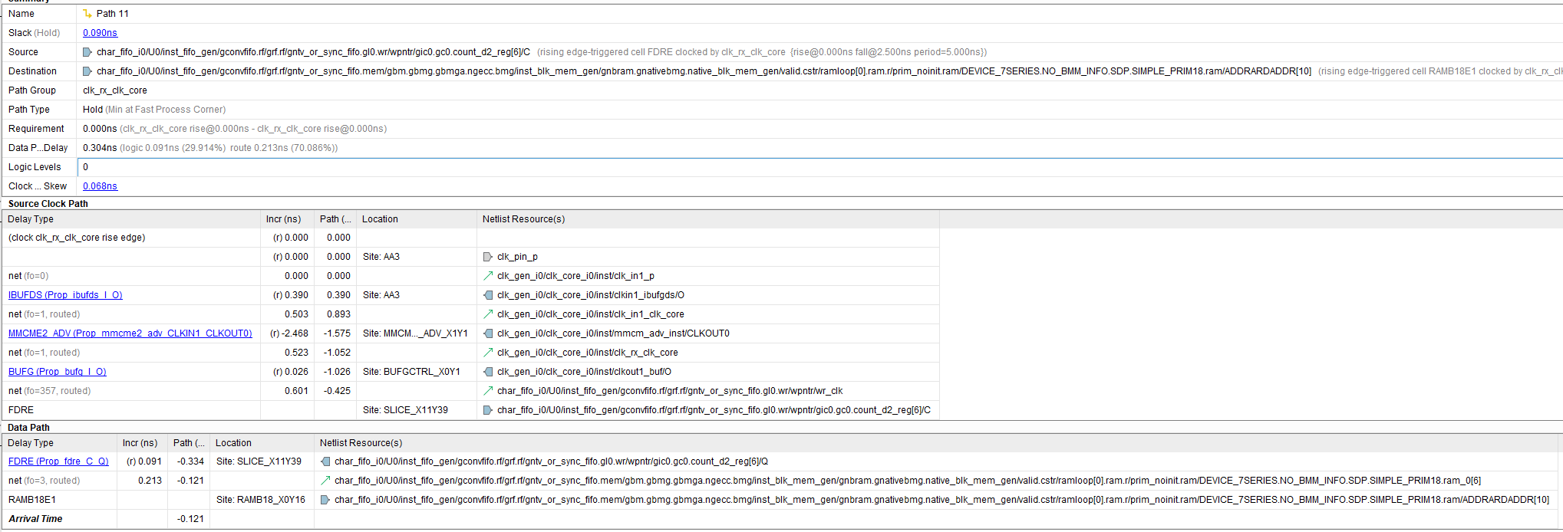Click the net icon beside clk_in1_p
The image size is (1563, 532).
point(488,276)
